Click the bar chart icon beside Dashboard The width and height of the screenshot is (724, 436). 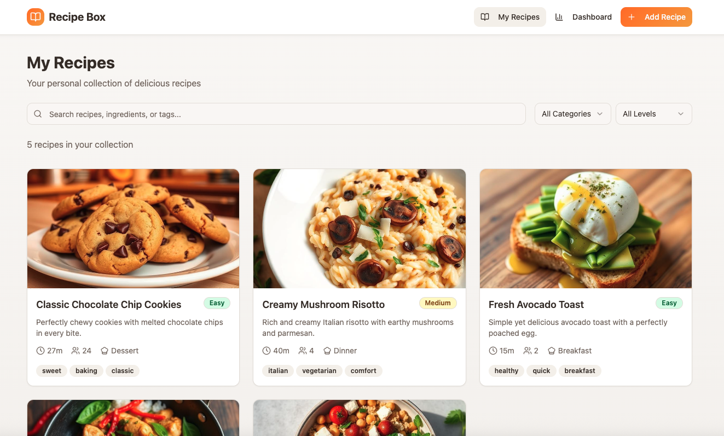[x=559, y=17]
